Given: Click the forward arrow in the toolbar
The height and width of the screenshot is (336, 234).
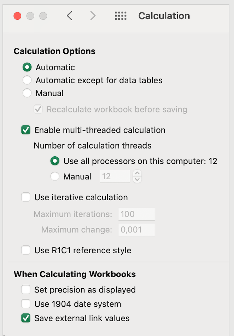Looking at the screenshot, I should (93, 16).
